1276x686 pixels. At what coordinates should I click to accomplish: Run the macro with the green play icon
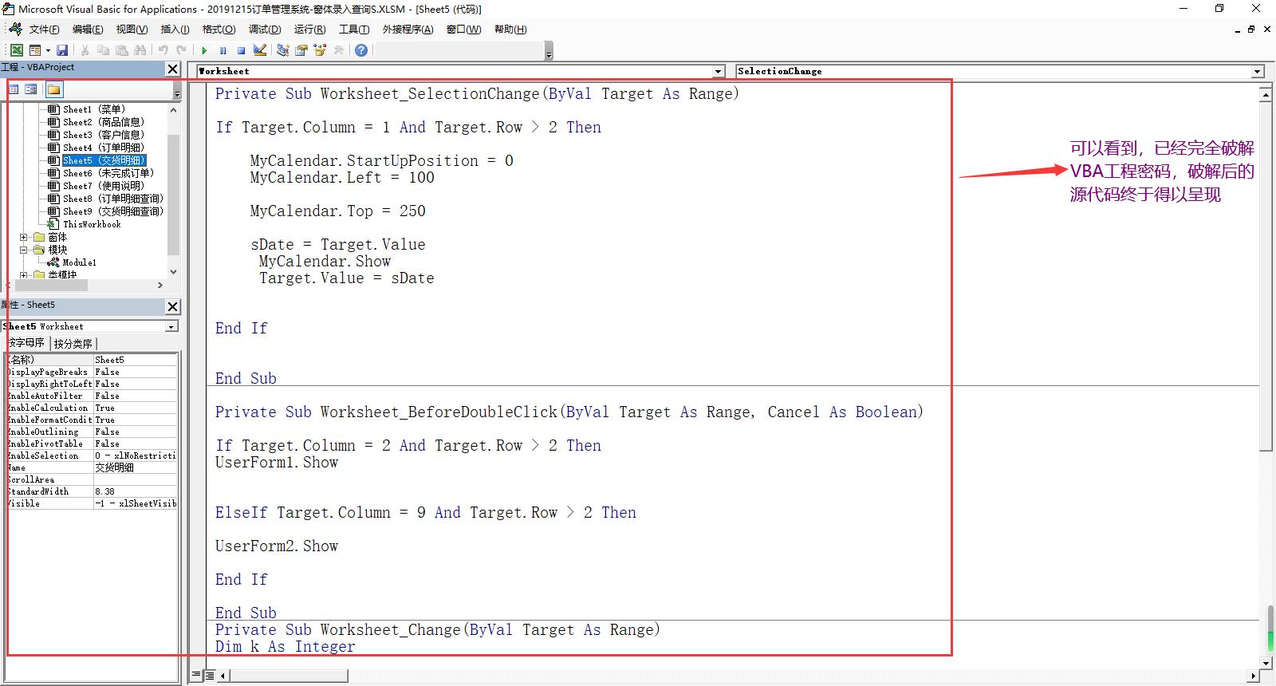(204, 50)
